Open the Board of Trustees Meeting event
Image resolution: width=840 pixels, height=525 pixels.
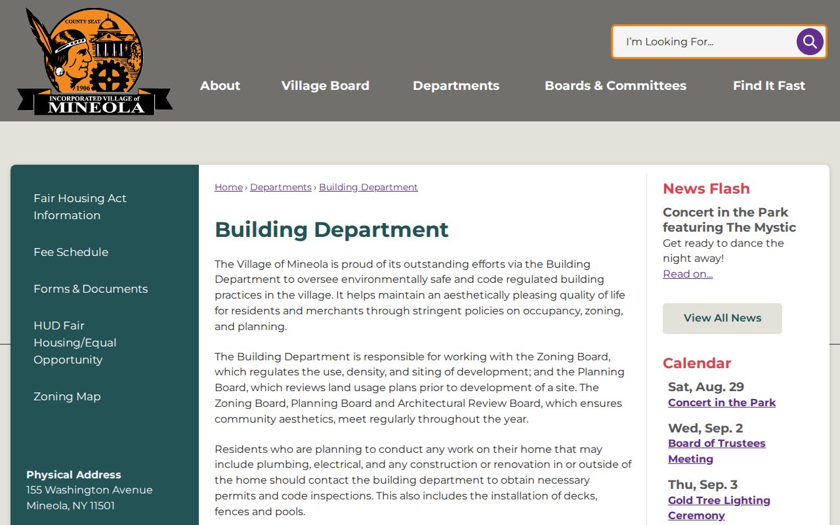717,451
